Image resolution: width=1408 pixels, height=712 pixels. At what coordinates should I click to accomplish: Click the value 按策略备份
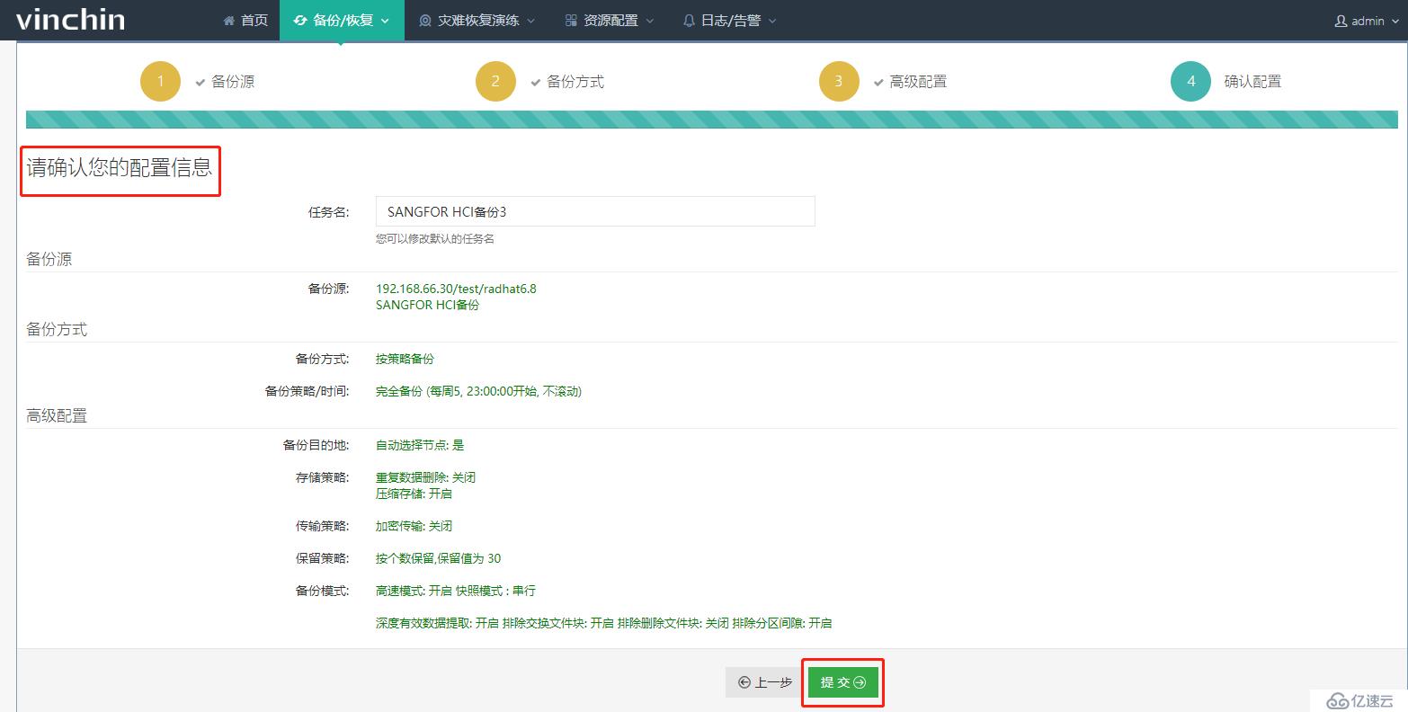(x=405, y=359)
